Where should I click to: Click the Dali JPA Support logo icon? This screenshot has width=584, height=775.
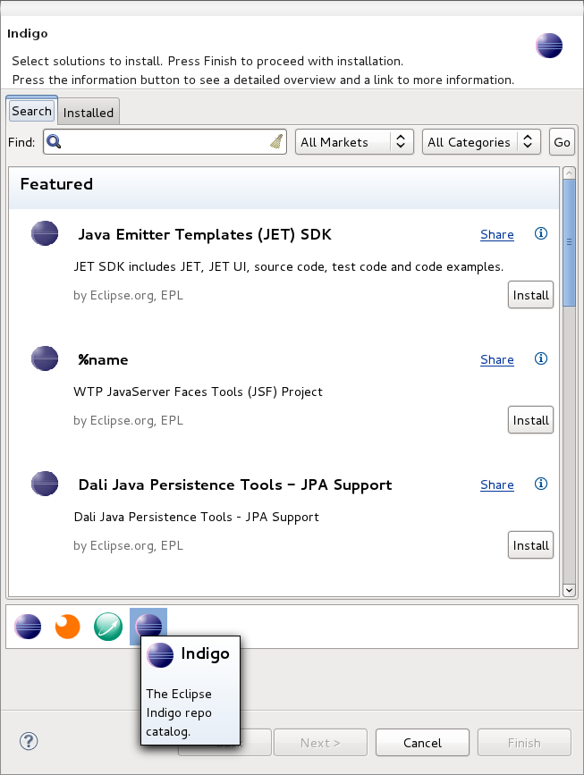click(x=45, y=484)
